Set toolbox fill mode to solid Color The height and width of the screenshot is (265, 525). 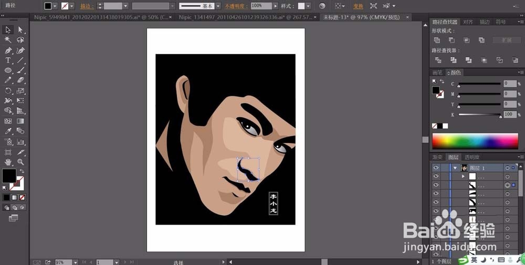coord(7,197)
